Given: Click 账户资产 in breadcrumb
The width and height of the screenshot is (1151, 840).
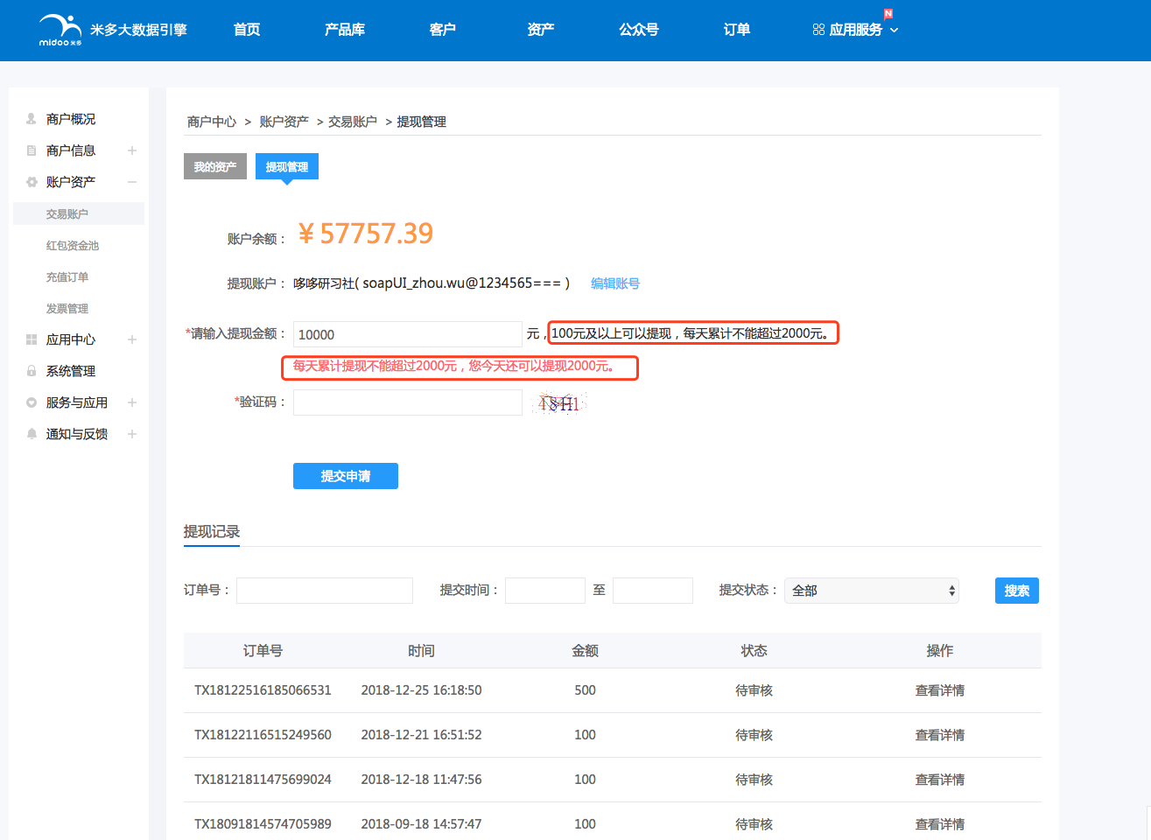Looking at the screenshot, I should (284, 122).
